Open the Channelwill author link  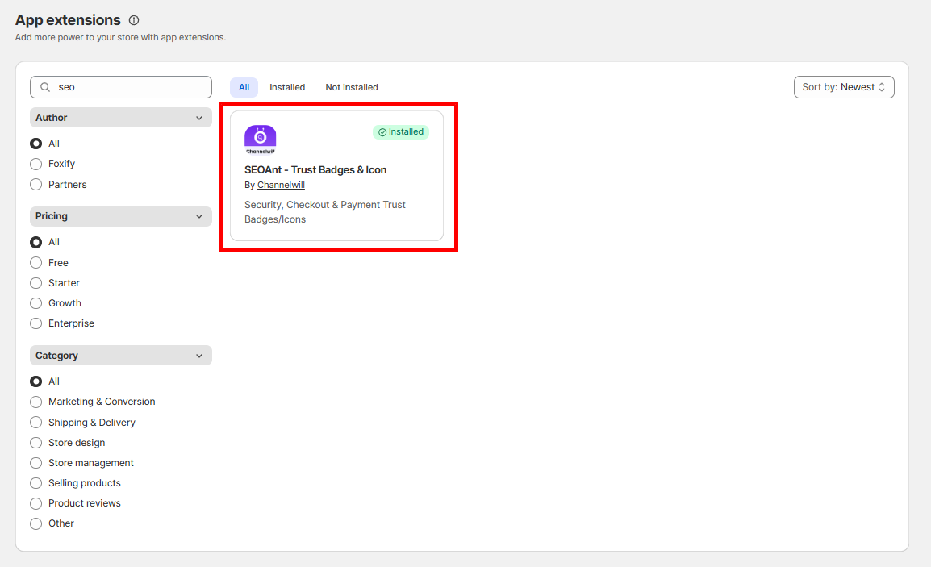281,186
